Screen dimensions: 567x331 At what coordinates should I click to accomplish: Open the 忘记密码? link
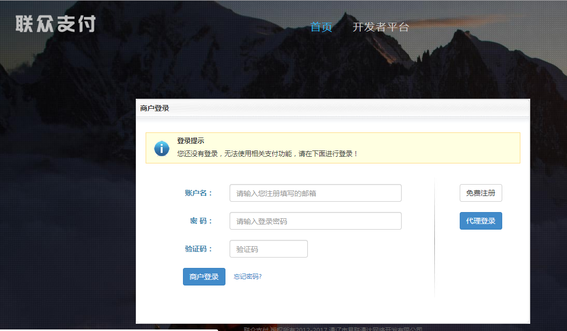(248, 277)
